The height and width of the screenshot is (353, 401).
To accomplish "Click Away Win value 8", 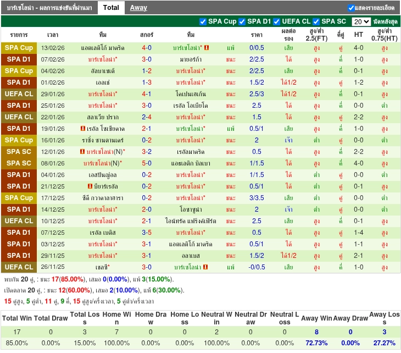I will (316, 332).
